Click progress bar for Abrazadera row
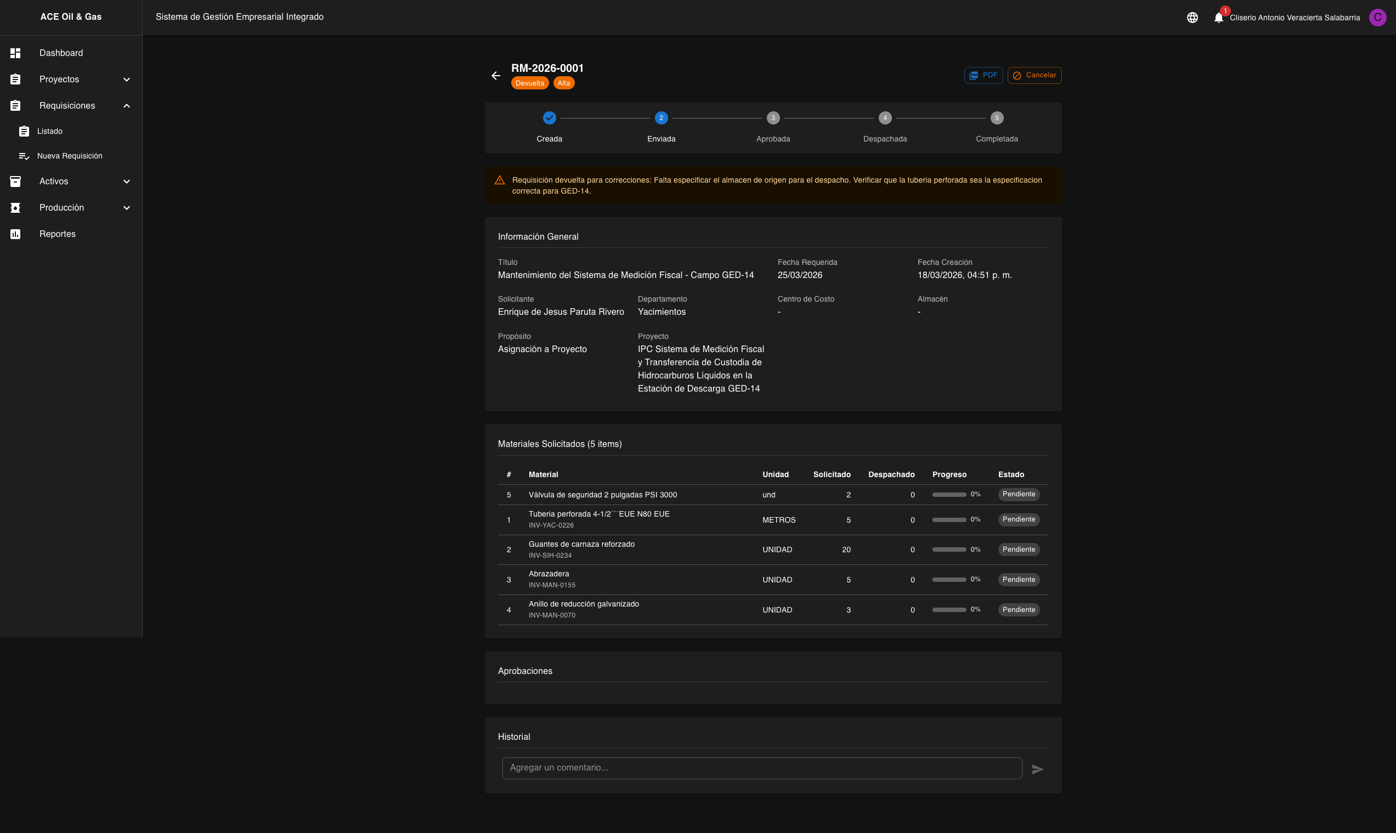This screenshot has height=833, width=1396. coord(948,580)
